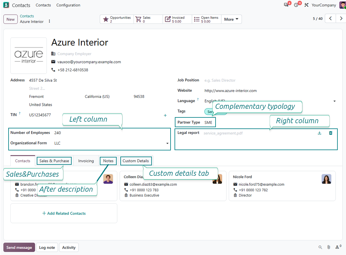Click the California (US) state field
This screenshot has height=255, width=346.
[x=97, y=97]
